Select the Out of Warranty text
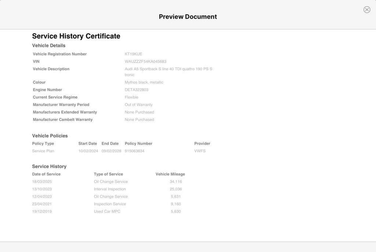Image resolution: width=376 pixels, height=252 pixels. pyautogui.click(x=138, y=105)
